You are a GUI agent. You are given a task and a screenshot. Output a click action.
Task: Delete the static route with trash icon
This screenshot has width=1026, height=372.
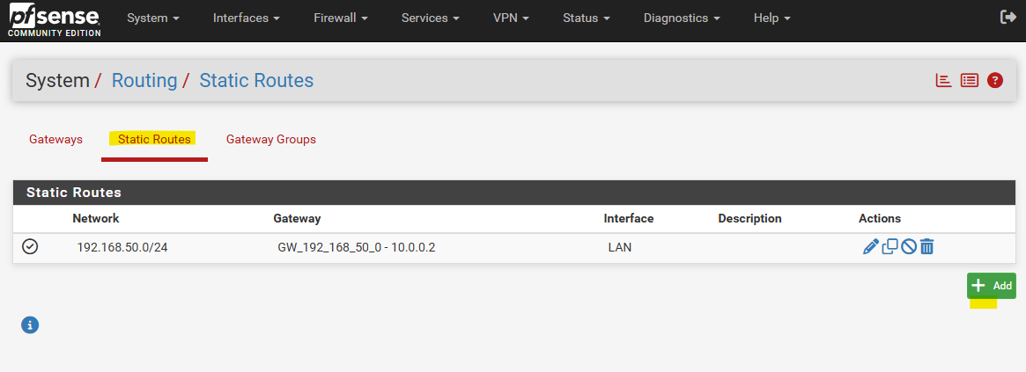(926, 247)
